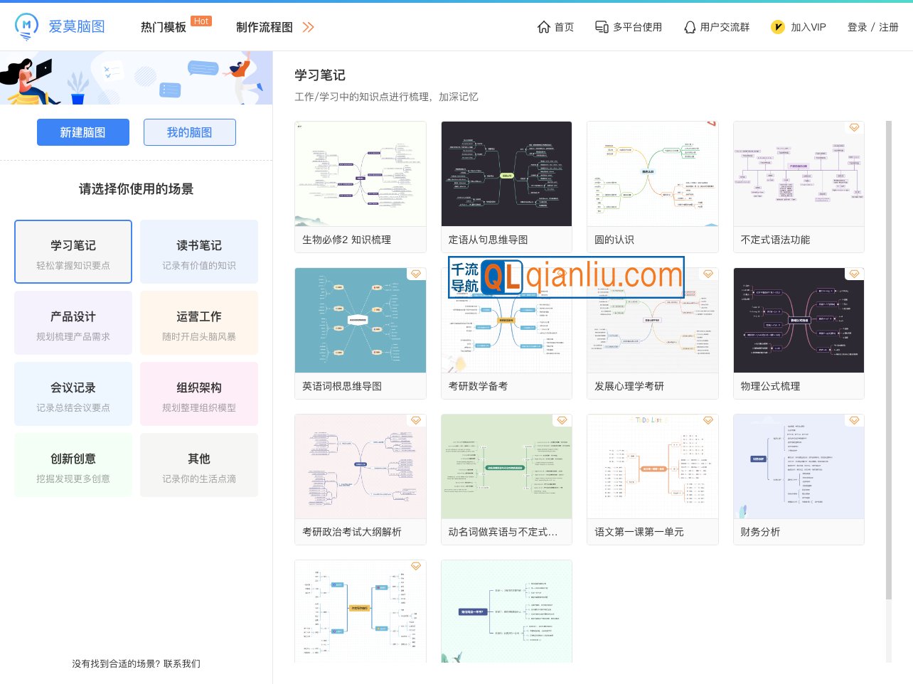Viewport: 913px width, 684px height.
Task: Click the crown badge on 财务分析 template
Action: point(853,420)
